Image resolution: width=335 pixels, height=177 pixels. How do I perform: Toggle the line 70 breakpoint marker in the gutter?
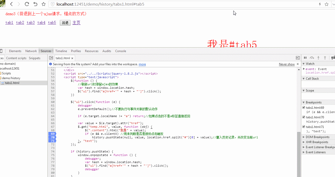(x=52, y=137)
